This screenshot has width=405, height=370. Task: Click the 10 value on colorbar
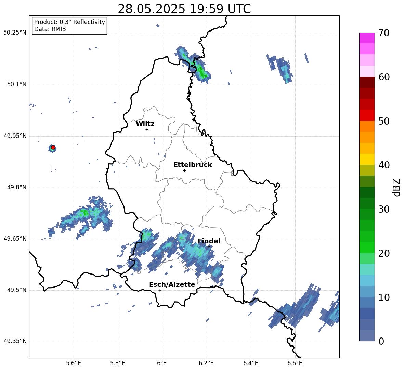click(384, 297)
